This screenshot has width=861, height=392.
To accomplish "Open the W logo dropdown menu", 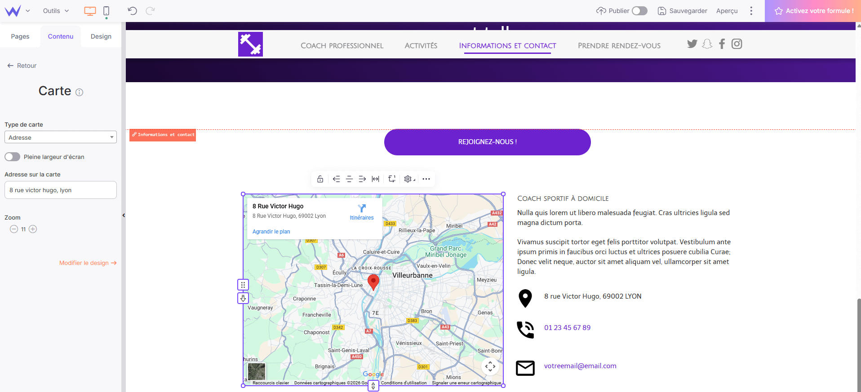I will (x=17, y=11).
